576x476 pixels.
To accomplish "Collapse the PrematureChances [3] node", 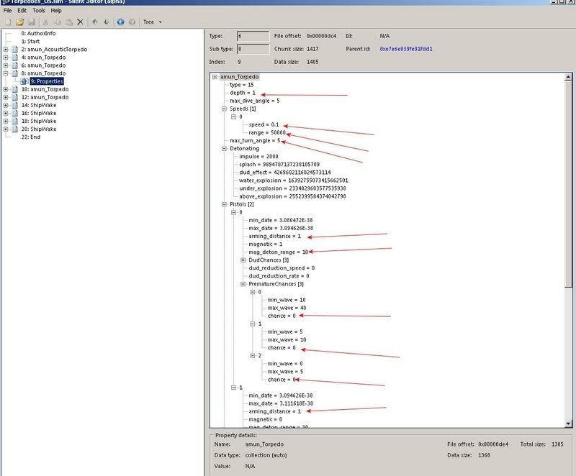I will pos(243,284).
